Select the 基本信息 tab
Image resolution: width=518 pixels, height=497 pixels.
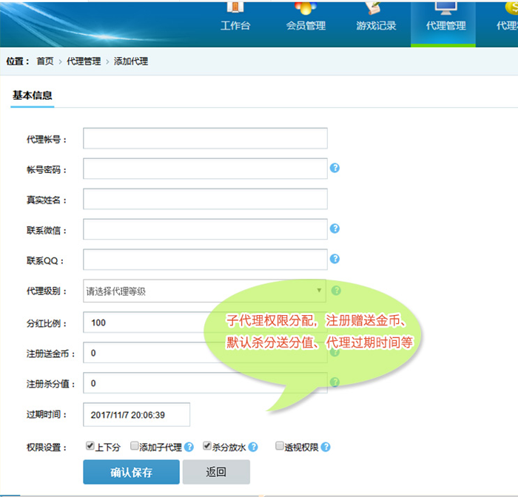33,95
